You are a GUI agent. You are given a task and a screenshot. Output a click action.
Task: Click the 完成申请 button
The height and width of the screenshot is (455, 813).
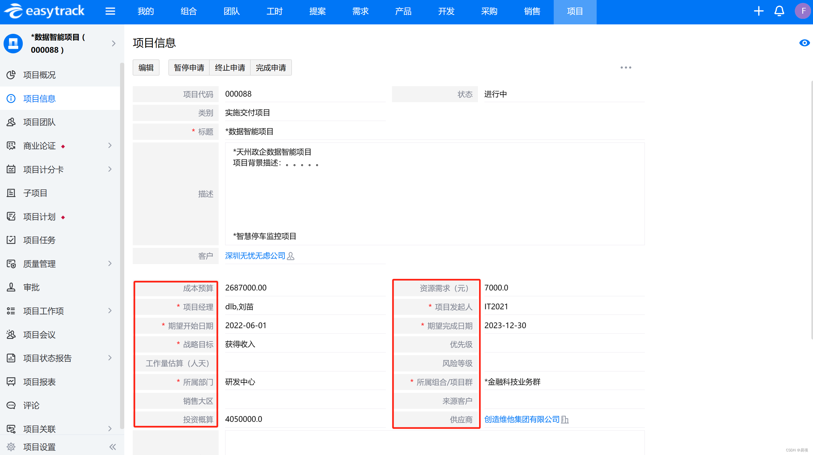(x=271, y=68)
